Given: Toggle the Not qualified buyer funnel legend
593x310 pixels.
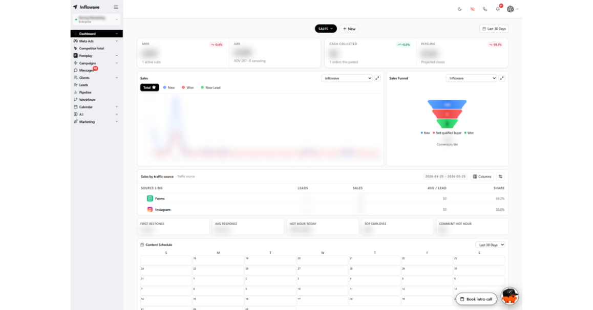Looking at the screenshot, I should click(x=447, y=133).
